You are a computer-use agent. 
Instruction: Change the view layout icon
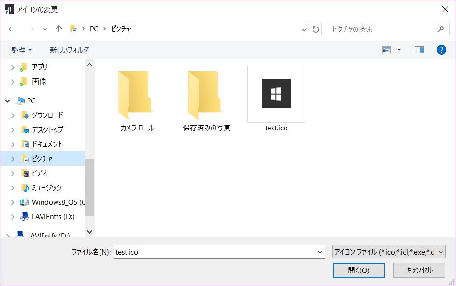(386, 50)
